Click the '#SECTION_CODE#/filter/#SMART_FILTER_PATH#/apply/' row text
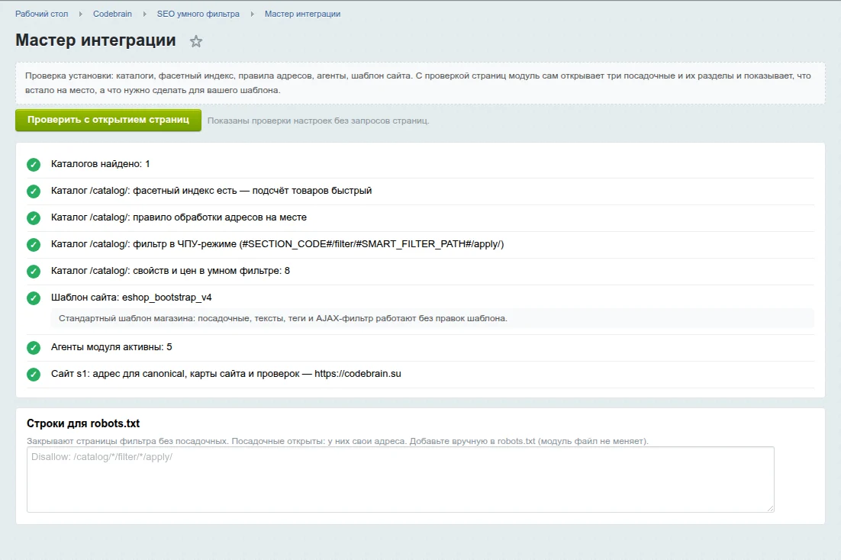The height and width of the screenshot is (560, 841). pos(277,245)
